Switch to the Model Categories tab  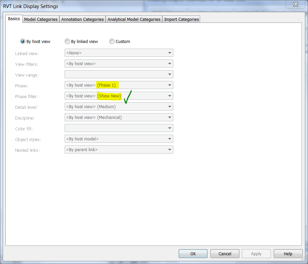pyautogui.click(x=41, y=19)
